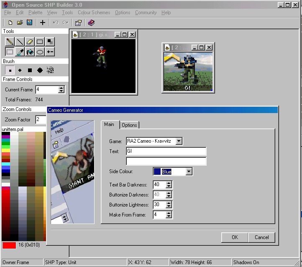Activate the dotted rectangle Selection tool
The image size is (302, 267).
(9, 52)
